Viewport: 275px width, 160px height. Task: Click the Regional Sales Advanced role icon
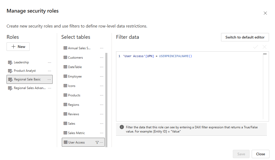tap(10, 88)
